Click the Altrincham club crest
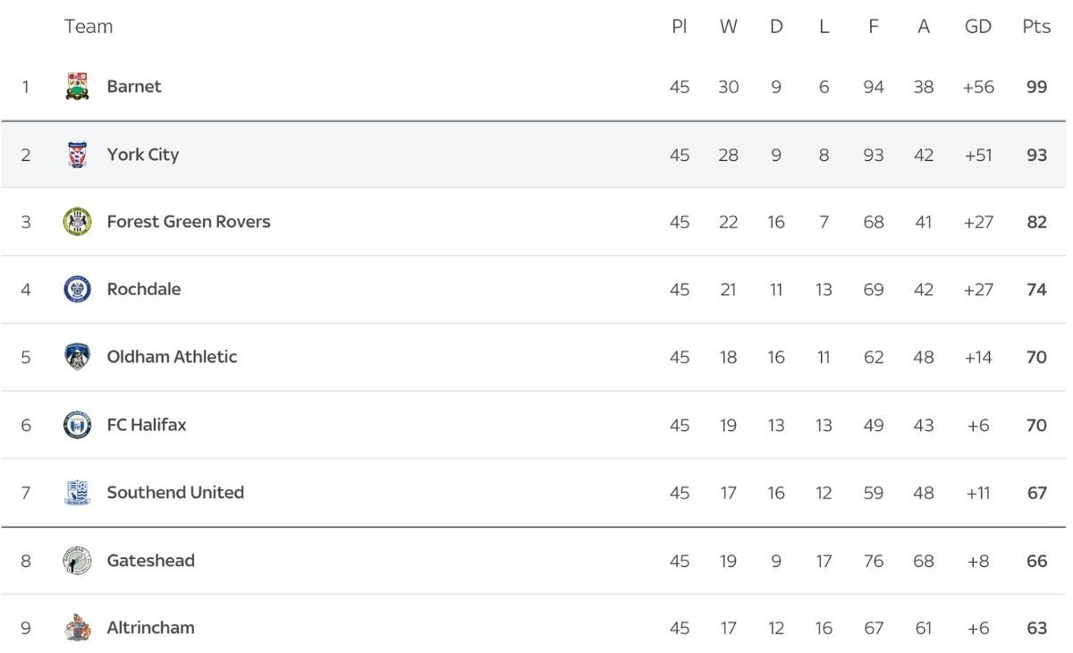Viewport: 1073px width, 653px height. (x=78, y=628)
